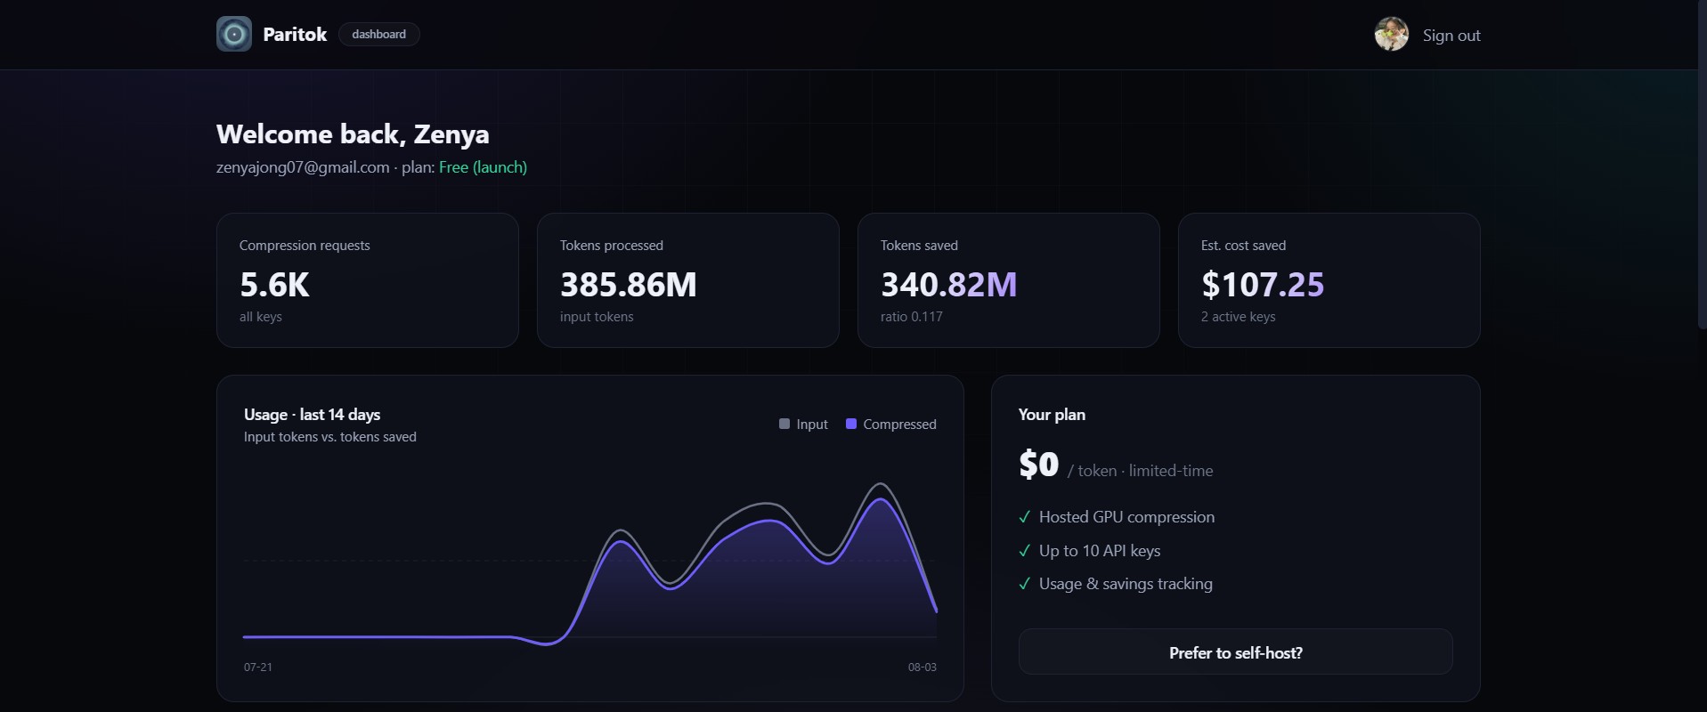The image size is (1707, 712).
Task: Toggle the Input legend swatch
Action: tap(784, 424)
